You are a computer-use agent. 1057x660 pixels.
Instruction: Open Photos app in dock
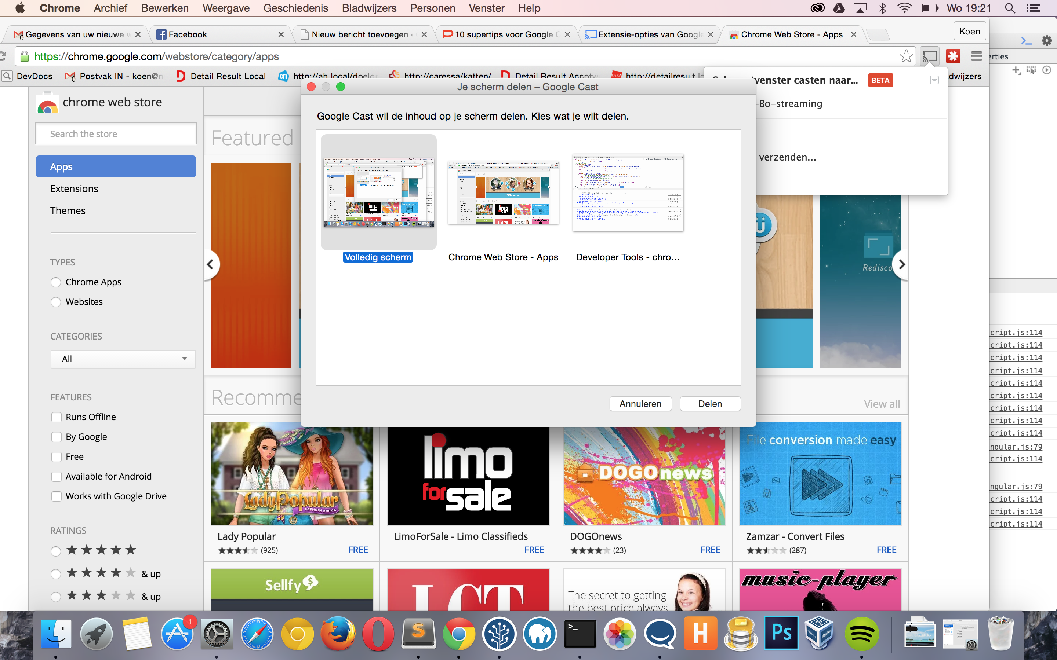620,633
